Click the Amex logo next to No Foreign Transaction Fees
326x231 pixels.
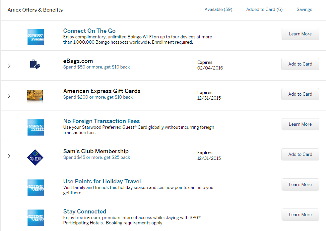35,127
